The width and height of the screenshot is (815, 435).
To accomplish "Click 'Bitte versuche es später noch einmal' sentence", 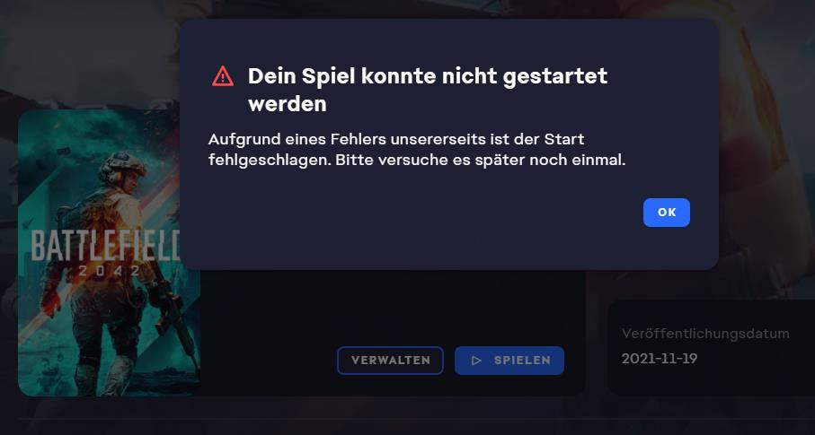I will click(480, 160).
